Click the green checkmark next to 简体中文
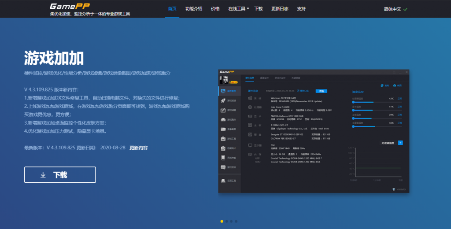Screen dimensions: 451x229 tap(405, 9)
